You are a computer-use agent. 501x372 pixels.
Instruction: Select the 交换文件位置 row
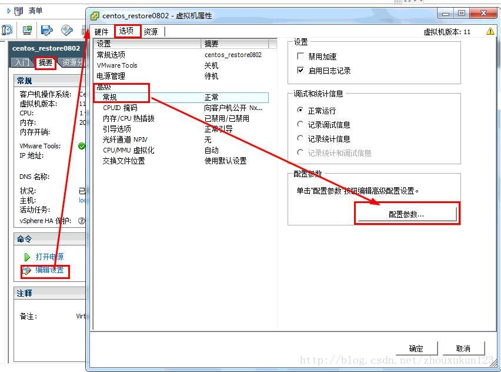[x=181, y=161]
